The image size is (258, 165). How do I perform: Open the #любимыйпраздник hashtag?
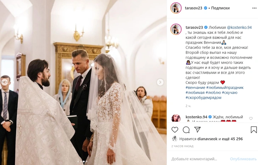click(225, 87)
